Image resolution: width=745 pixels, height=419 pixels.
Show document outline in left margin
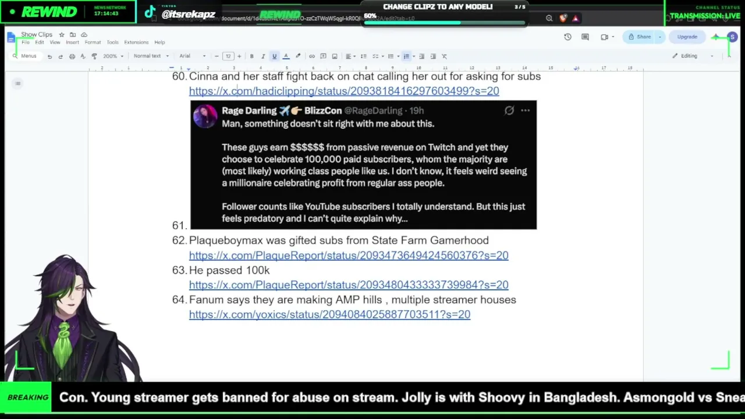coord(18,84)
